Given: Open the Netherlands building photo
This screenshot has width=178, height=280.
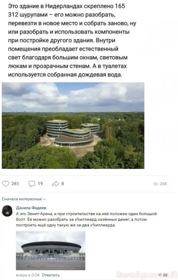Looking at the screenshot, I should pos(73,125).
